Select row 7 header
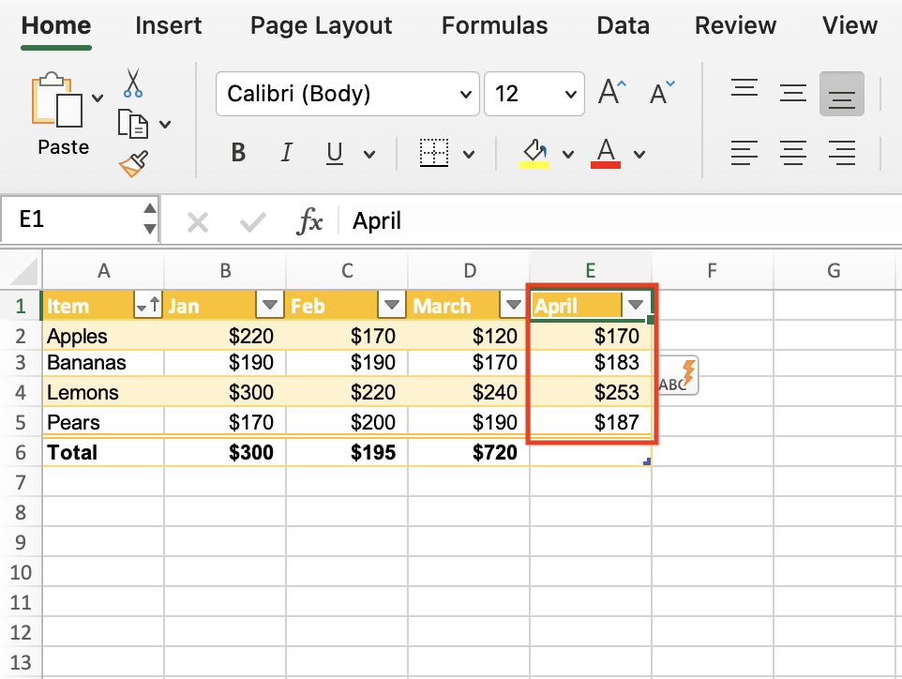The image size is (902, 679). 21,482
